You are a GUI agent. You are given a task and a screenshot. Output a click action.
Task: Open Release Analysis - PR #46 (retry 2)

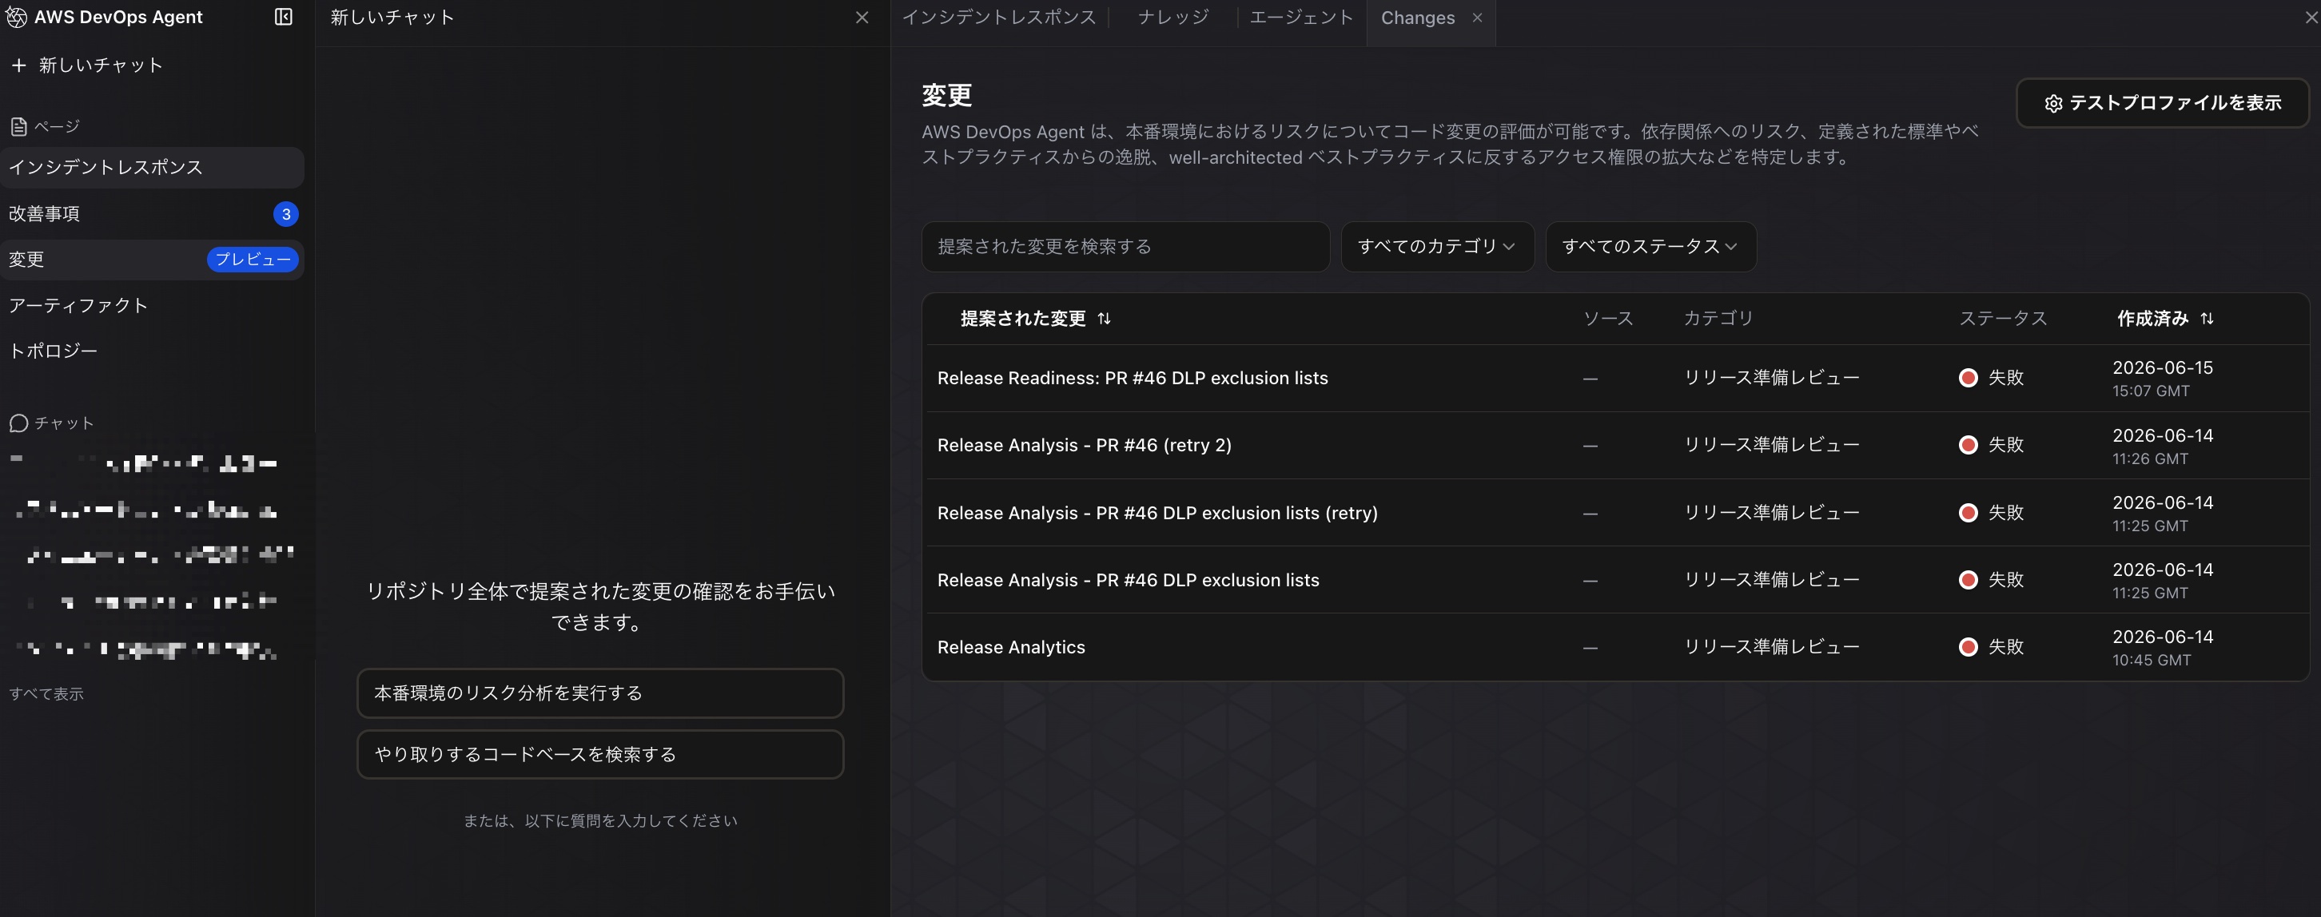pos(1084,445)
